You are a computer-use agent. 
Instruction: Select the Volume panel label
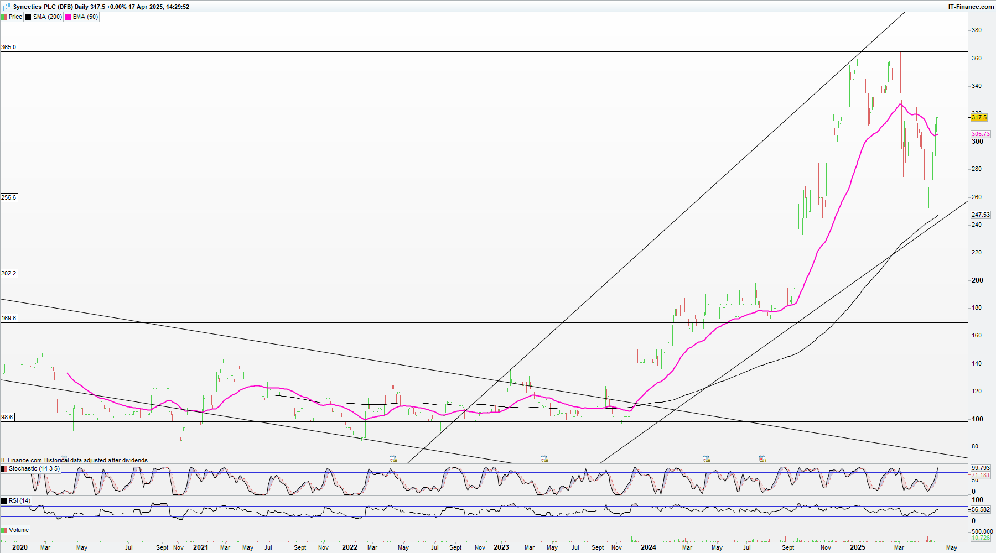(19, 530)
